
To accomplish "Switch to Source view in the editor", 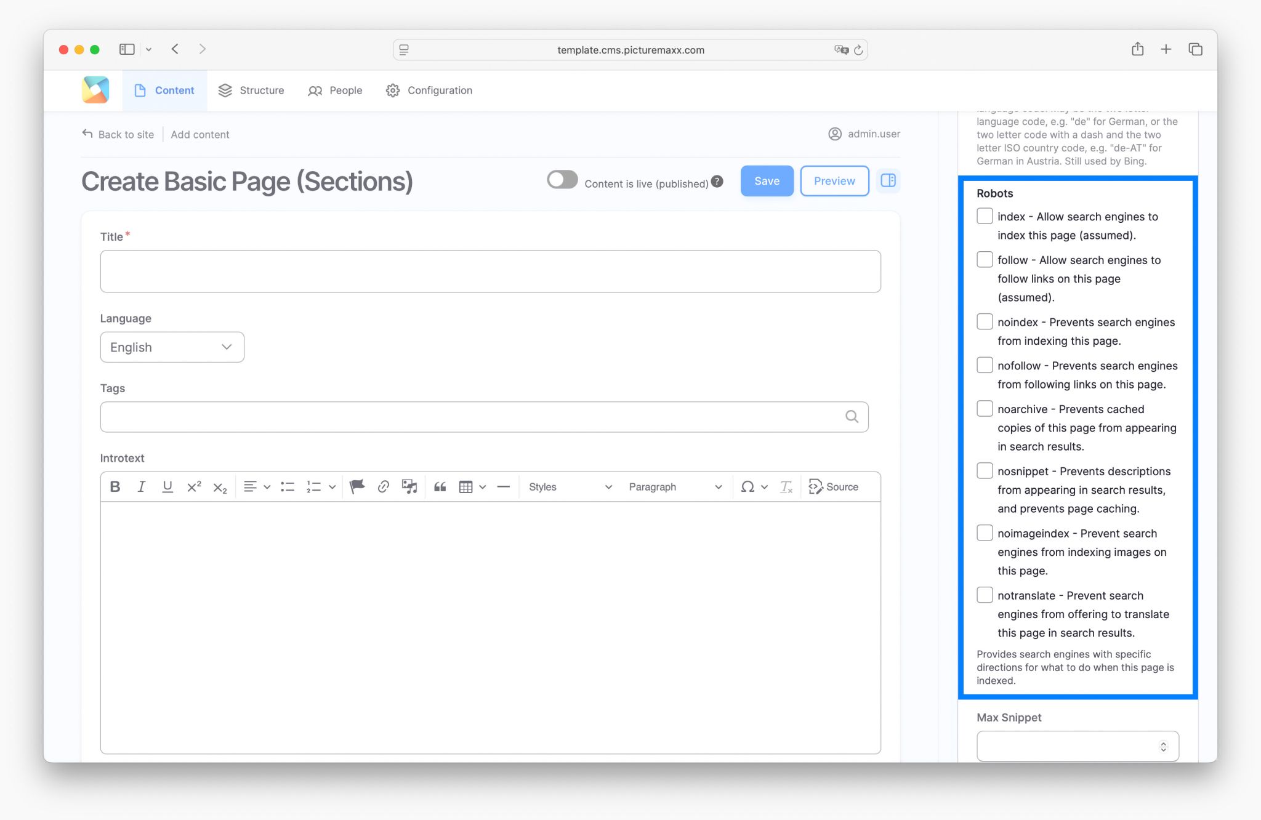I will tap(834, 486).
